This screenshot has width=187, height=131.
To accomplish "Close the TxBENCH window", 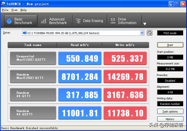I will tap(183, 4).
